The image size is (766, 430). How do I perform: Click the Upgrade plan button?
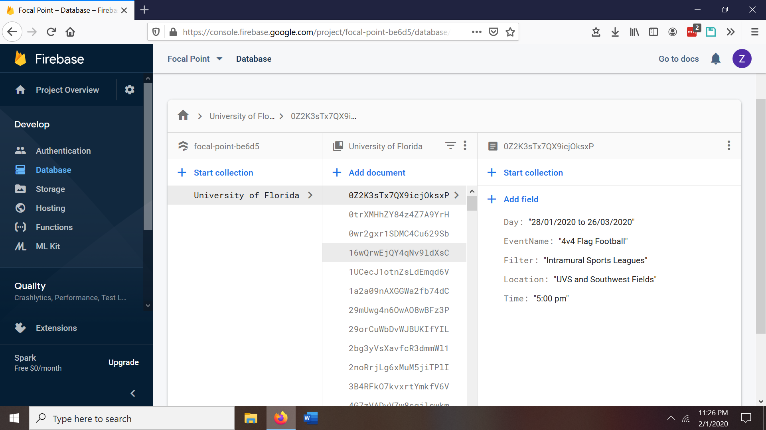coord(123,363)
